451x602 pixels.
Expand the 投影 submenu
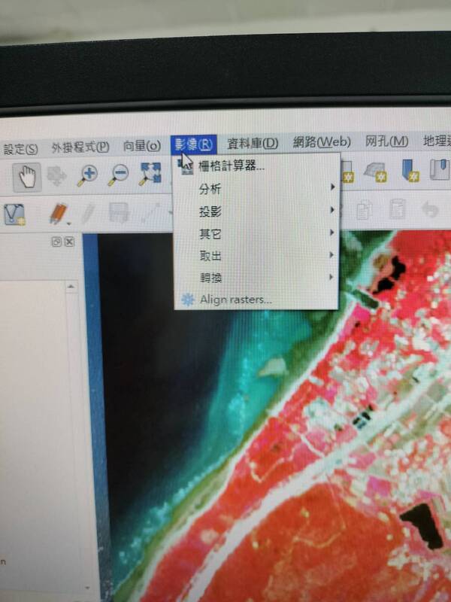click(210, 210)
